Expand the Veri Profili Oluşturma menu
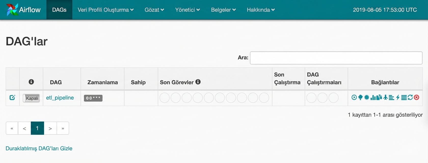This screenshot has width=428, height=163. (105, 10)
